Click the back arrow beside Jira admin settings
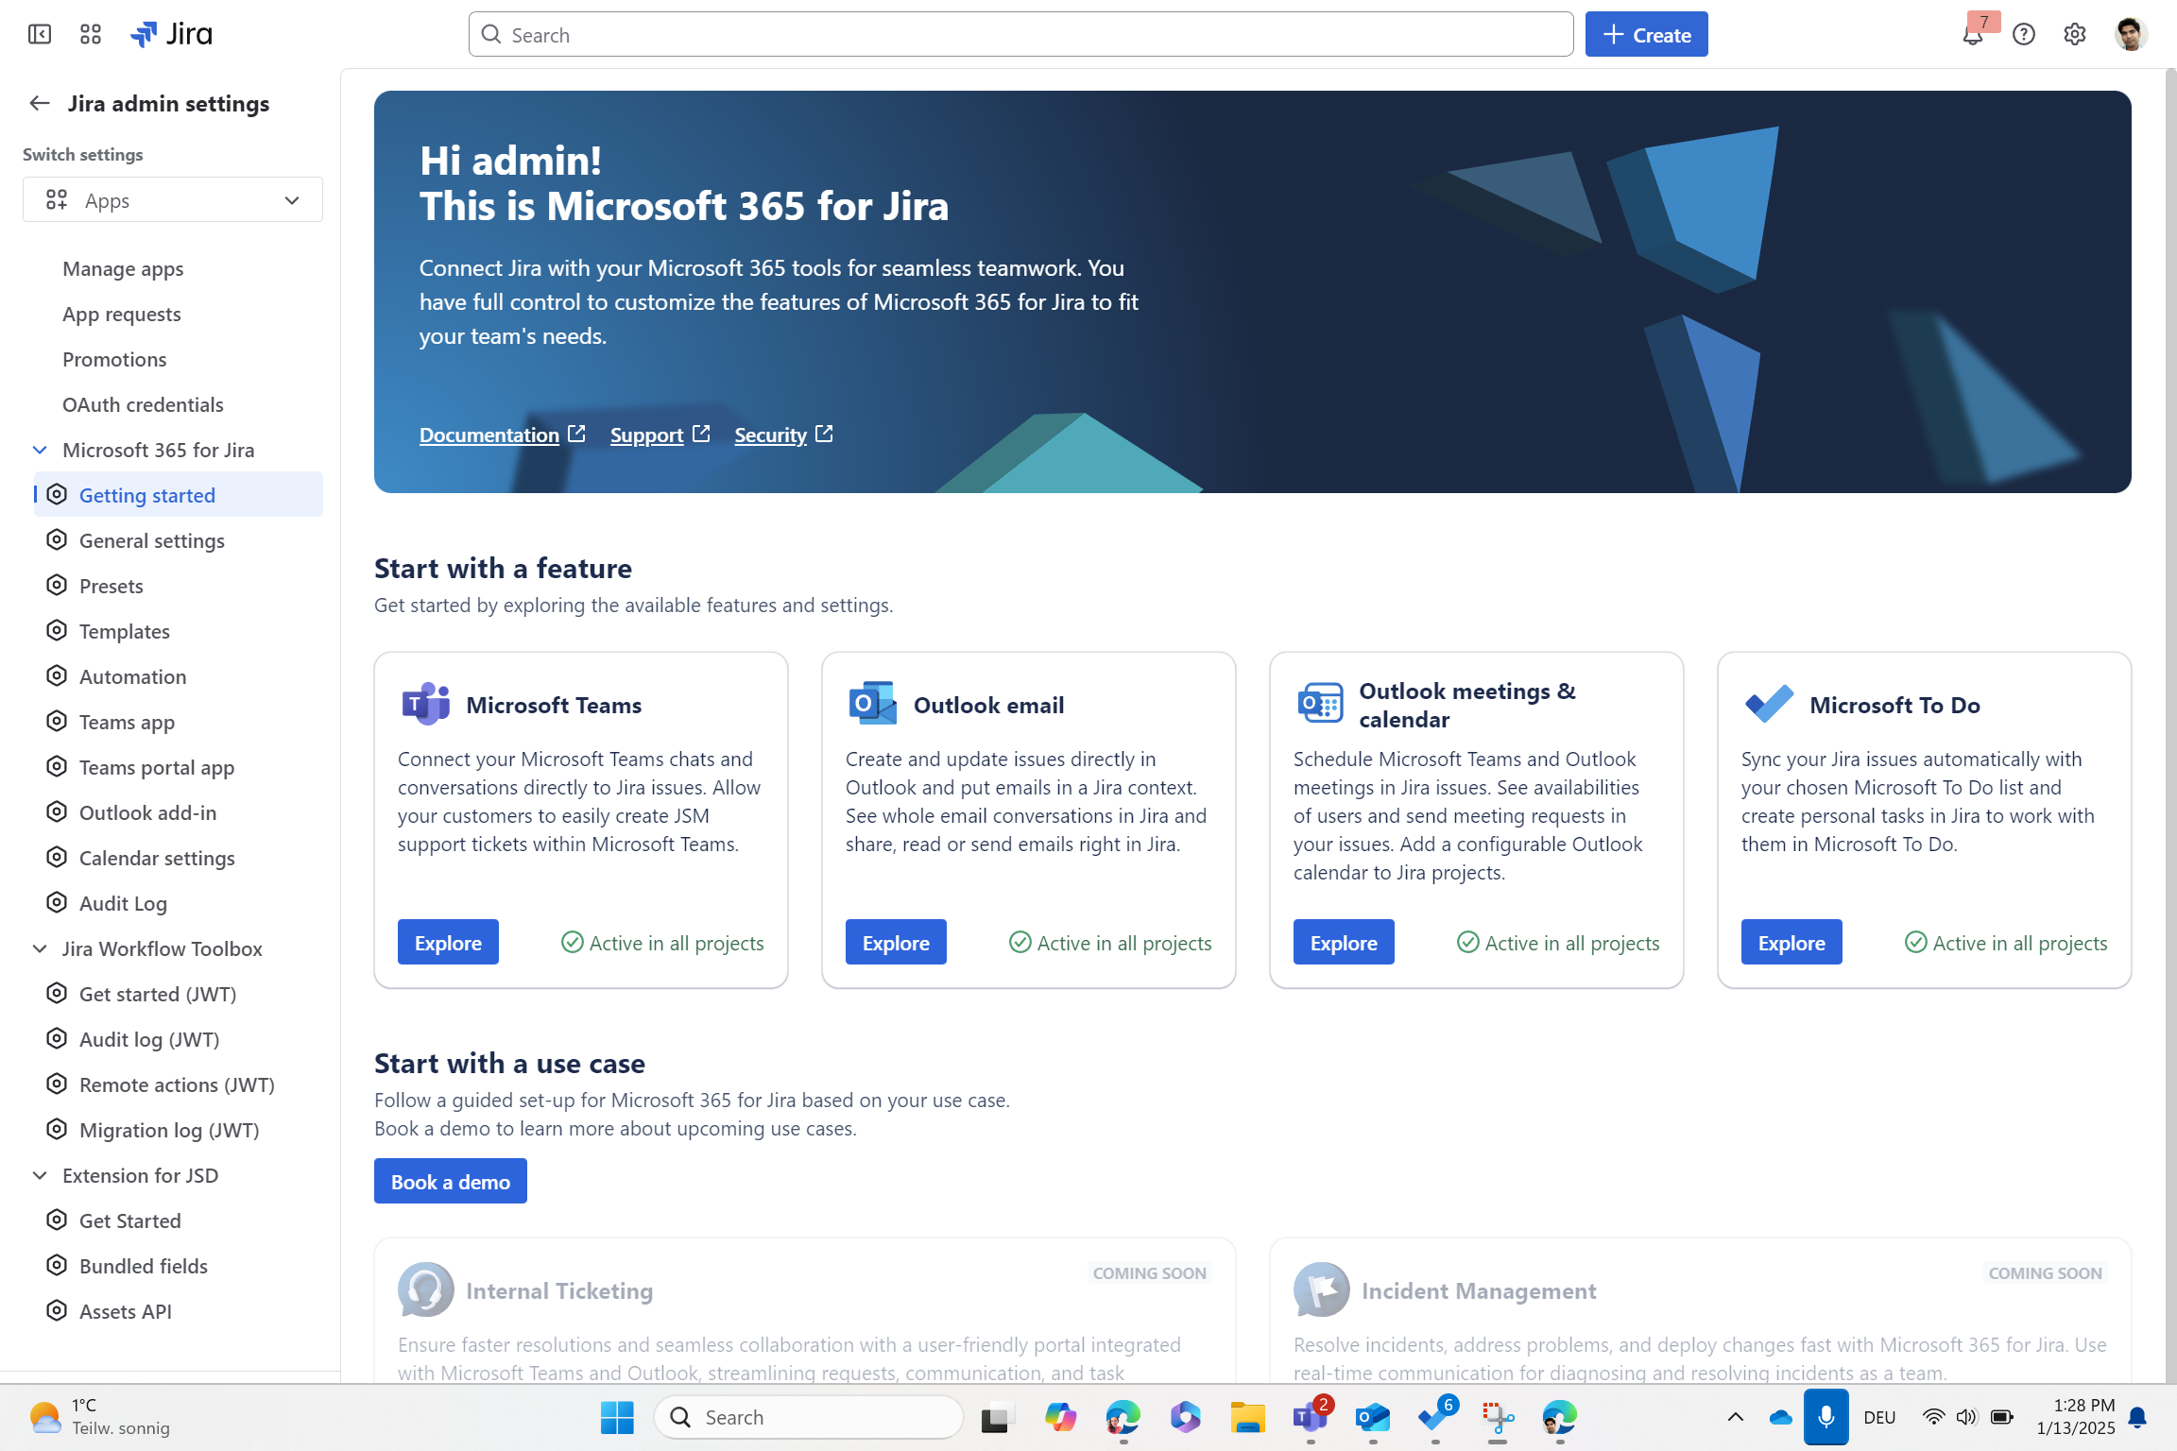 [40, 104]
